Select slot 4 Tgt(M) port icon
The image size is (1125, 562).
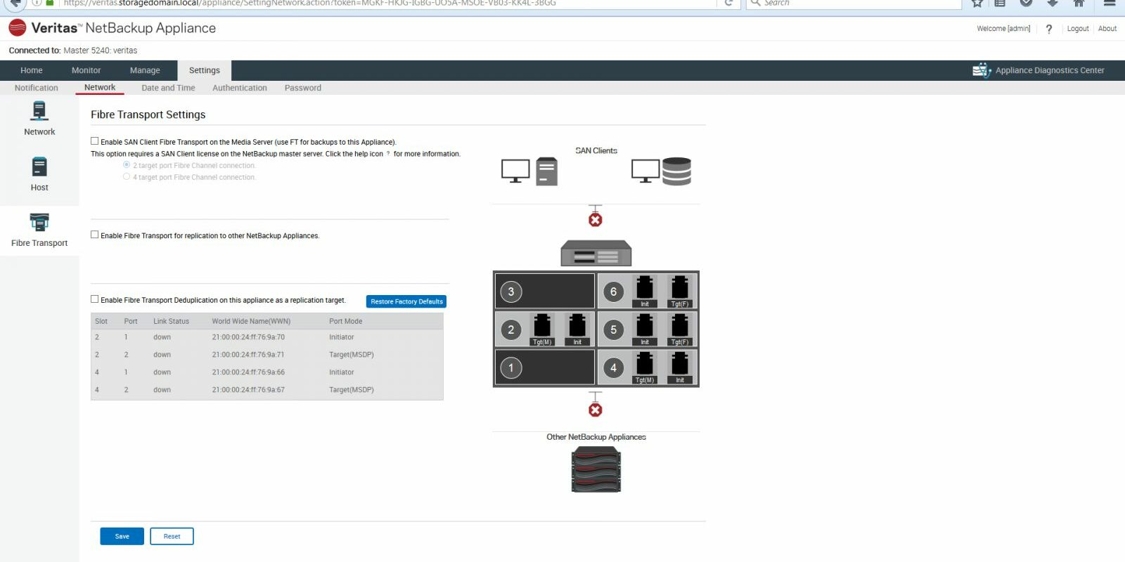tap(645, 367)
